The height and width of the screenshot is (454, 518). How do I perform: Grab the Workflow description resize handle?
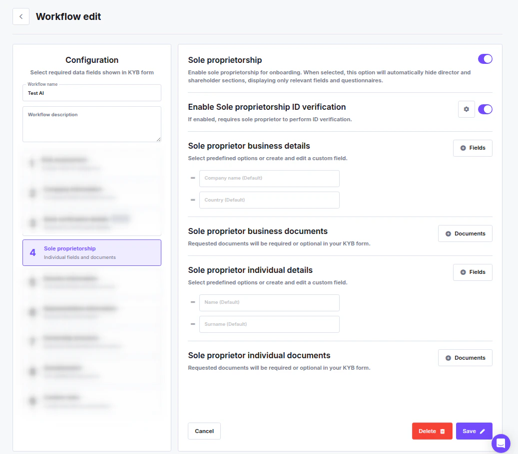pos(159,140)
